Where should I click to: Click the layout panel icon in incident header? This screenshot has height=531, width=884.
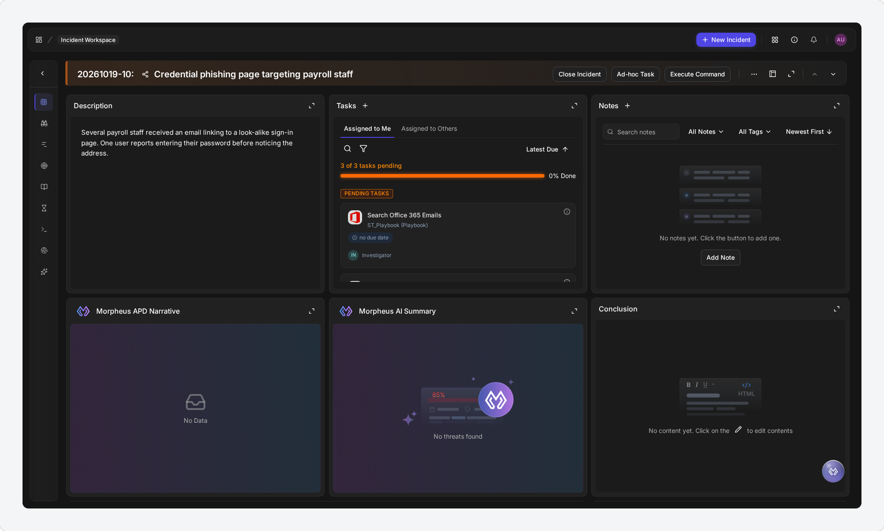(773, 74)
